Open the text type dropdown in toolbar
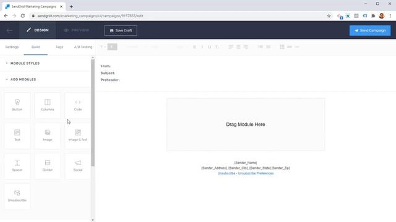396x222 pixels. (x=103, y=47)
